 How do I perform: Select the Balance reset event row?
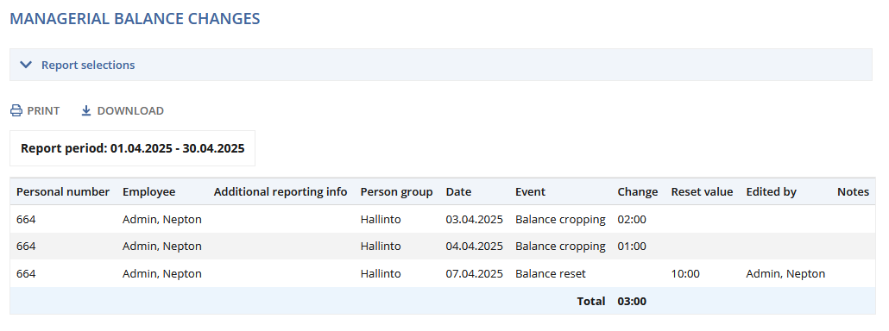click(x=443, y=273)
